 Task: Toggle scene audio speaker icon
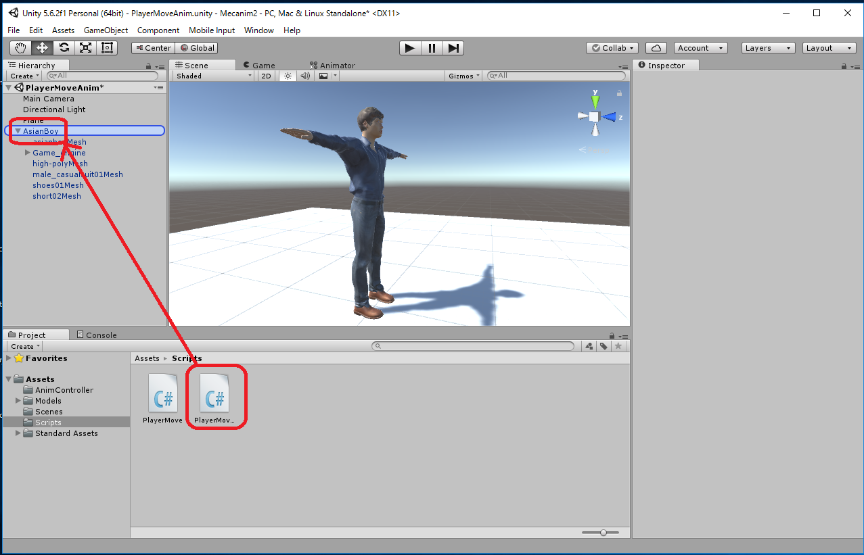pos(305,76)
